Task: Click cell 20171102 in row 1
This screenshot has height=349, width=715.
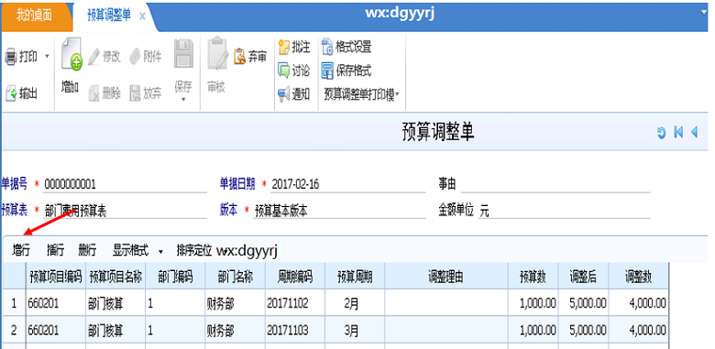Action: (295, 303)
